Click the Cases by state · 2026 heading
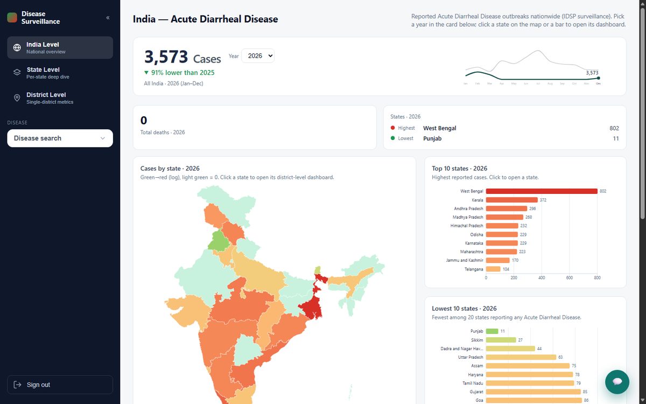The width and height of the screenshot is (646, 404). pyautogui.click(x=170, y=169)
